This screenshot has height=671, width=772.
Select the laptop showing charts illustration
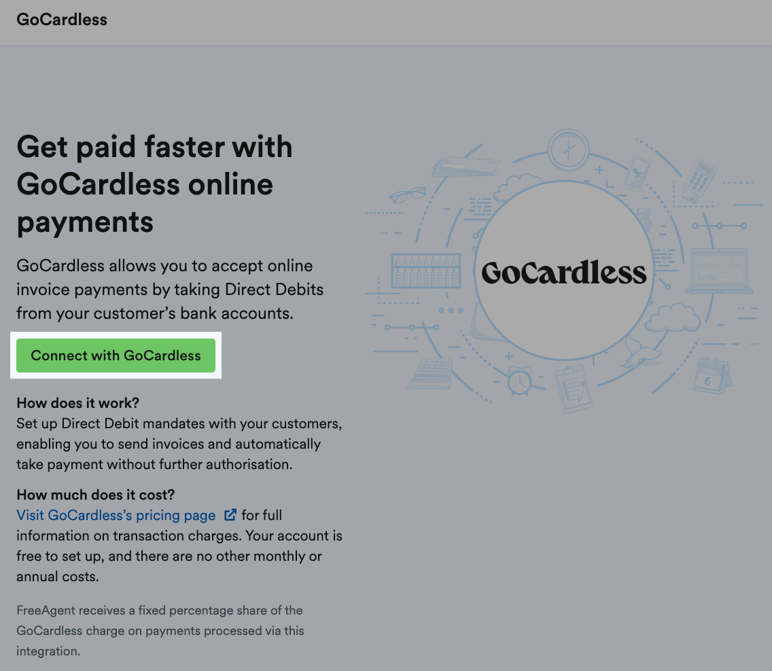(718, 271)
